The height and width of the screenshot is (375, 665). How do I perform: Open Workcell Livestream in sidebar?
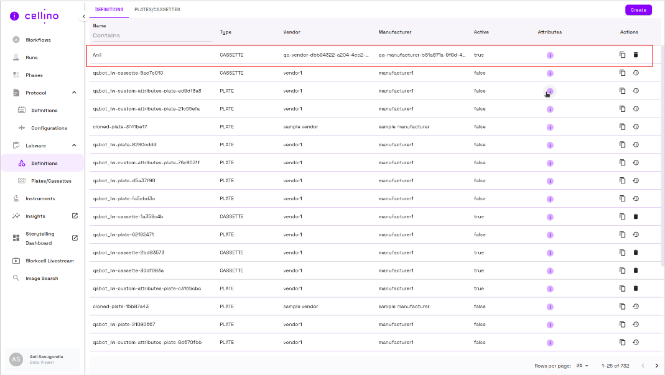tap(49, 261)
